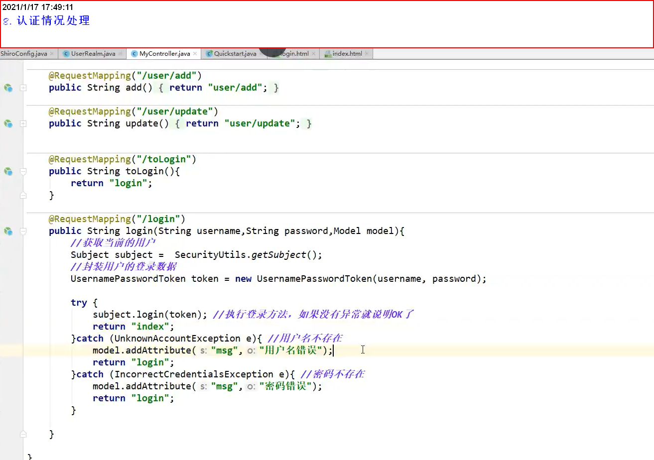Click the fold end marker of toLogin()

(x=23, y=196)
